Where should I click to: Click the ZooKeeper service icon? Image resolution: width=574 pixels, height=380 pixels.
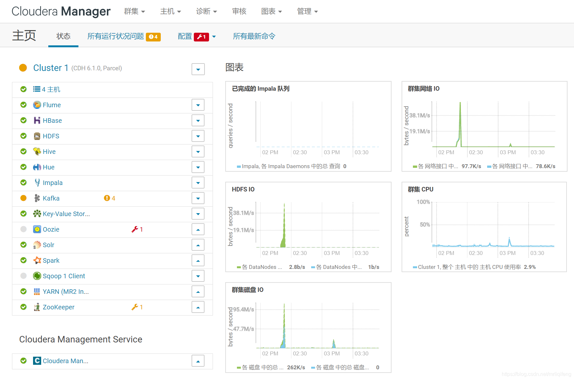click(x=37, y=307)
